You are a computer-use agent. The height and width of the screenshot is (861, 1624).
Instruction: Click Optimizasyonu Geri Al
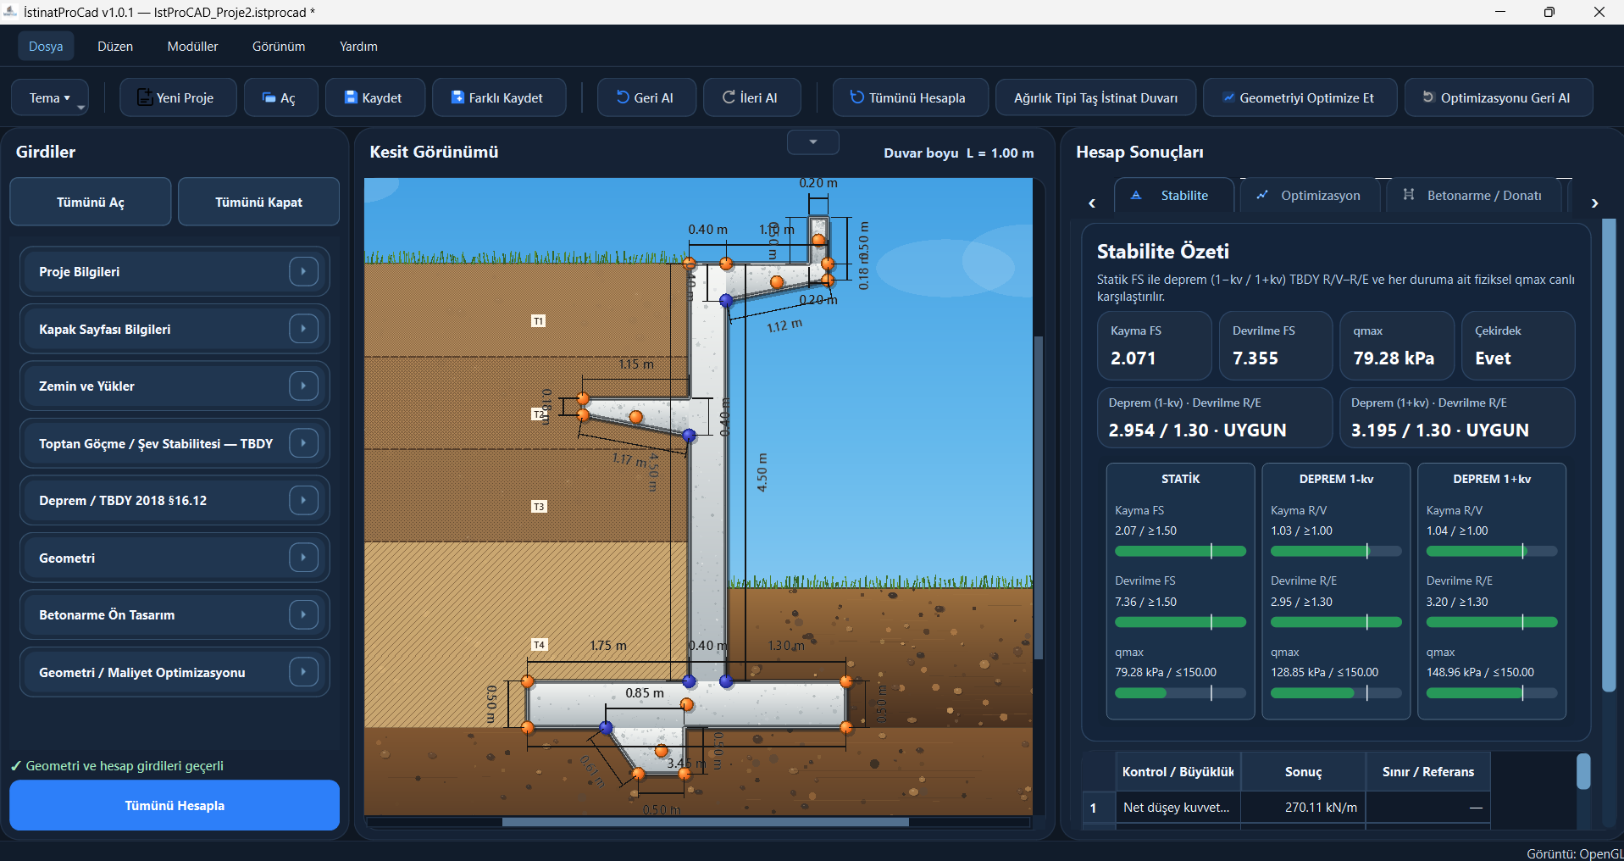pos(1499,97)
